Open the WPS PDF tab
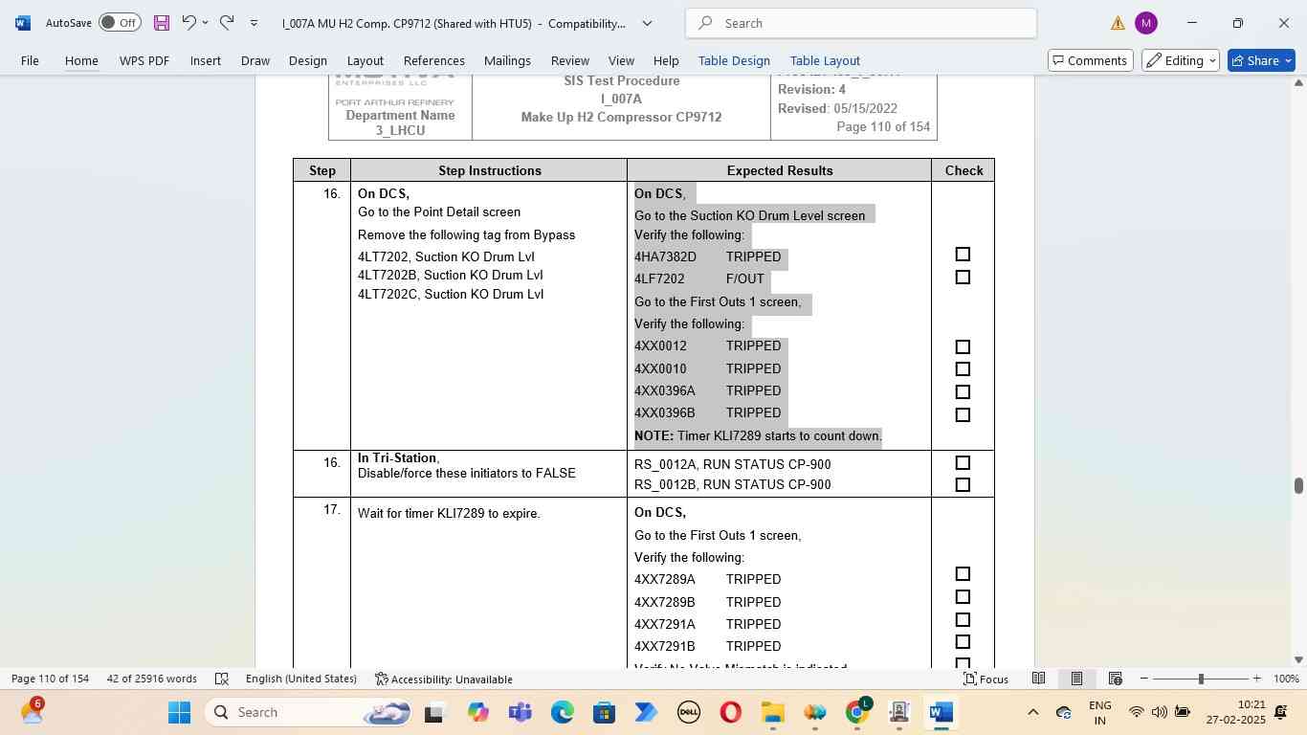The width and height of the screenshot is (1307, 735). [144, 60]
